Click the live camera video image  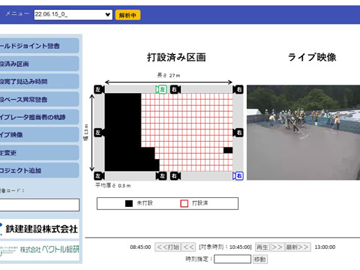pos(303,133)
